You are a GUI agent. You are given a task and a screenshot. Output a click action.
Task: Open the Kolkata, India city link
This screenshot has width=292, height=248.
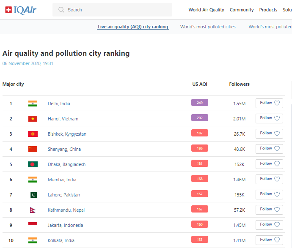coord(61,240)
